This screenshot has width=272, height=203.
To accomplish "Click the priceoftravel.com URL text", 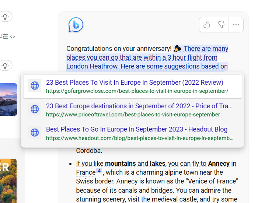I will click(133, 115).
